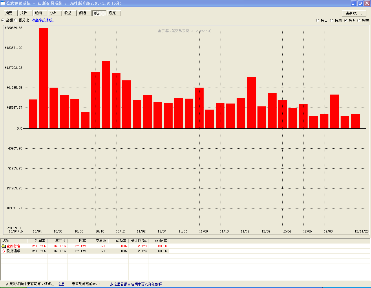
Task: Sort by the 年回报 column header
Action: click(57, 241)
